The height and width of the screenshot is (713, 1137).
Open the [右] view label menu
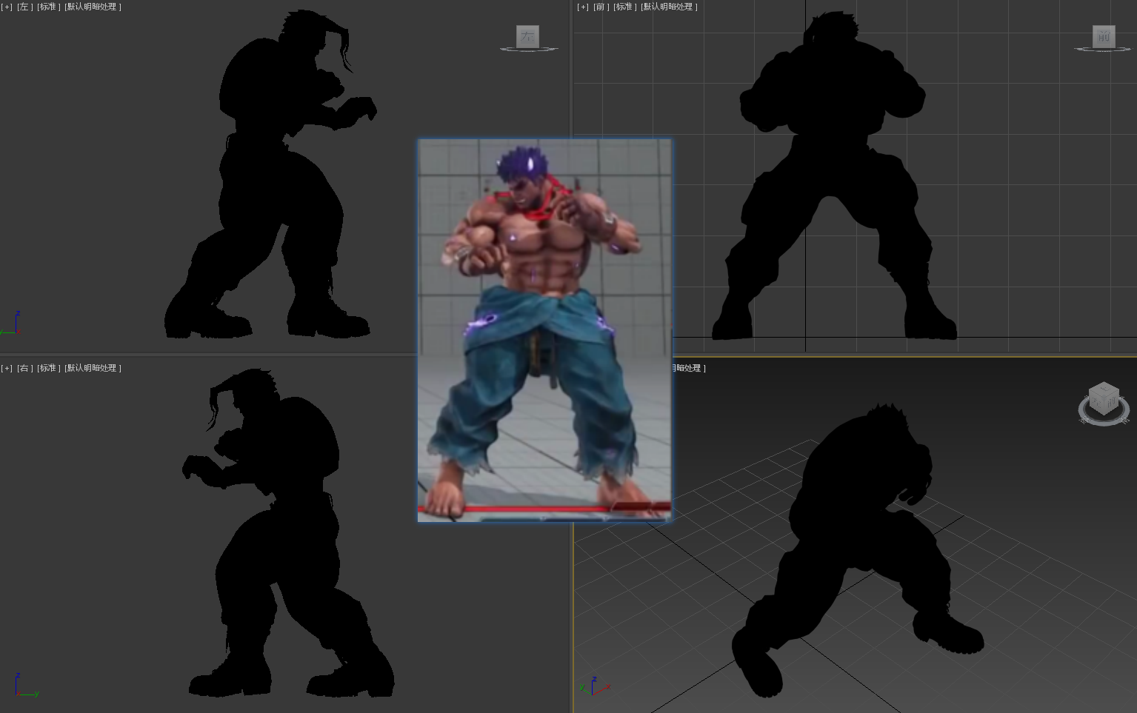point(24,368)
